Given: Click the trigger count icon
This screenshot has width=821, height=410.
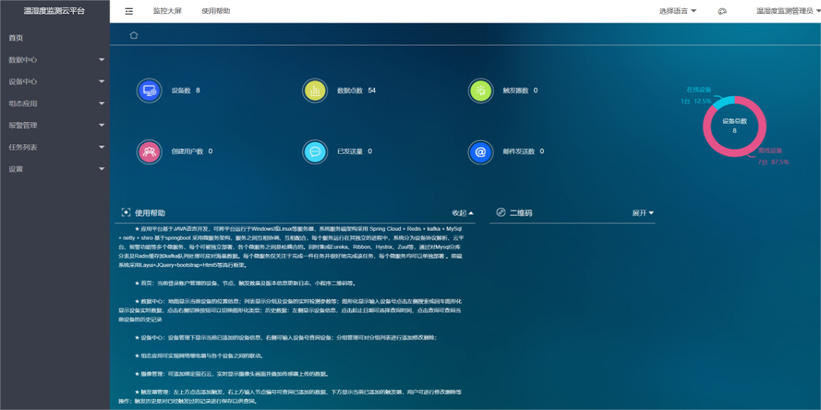Looking at the screenshot, I should pos(481,90).
